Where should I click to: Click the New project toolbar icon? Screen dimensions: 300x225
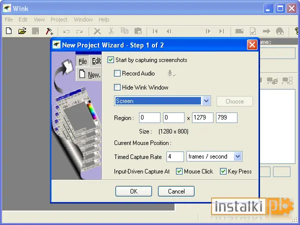tap(9, 31)
